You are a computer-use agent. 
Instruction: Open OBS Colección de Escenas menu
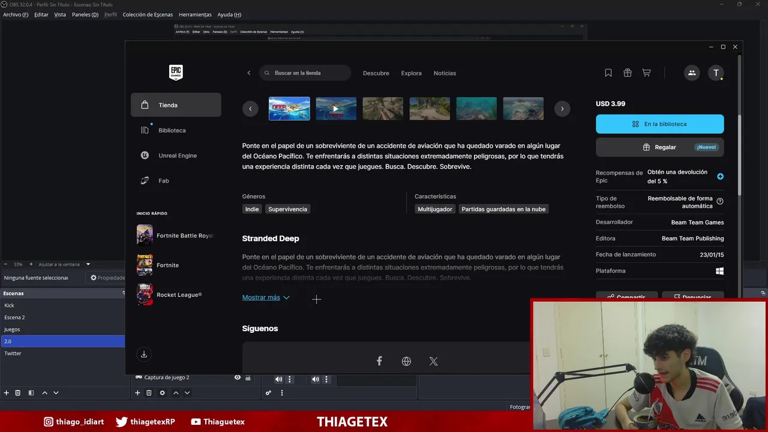(148, 14)
